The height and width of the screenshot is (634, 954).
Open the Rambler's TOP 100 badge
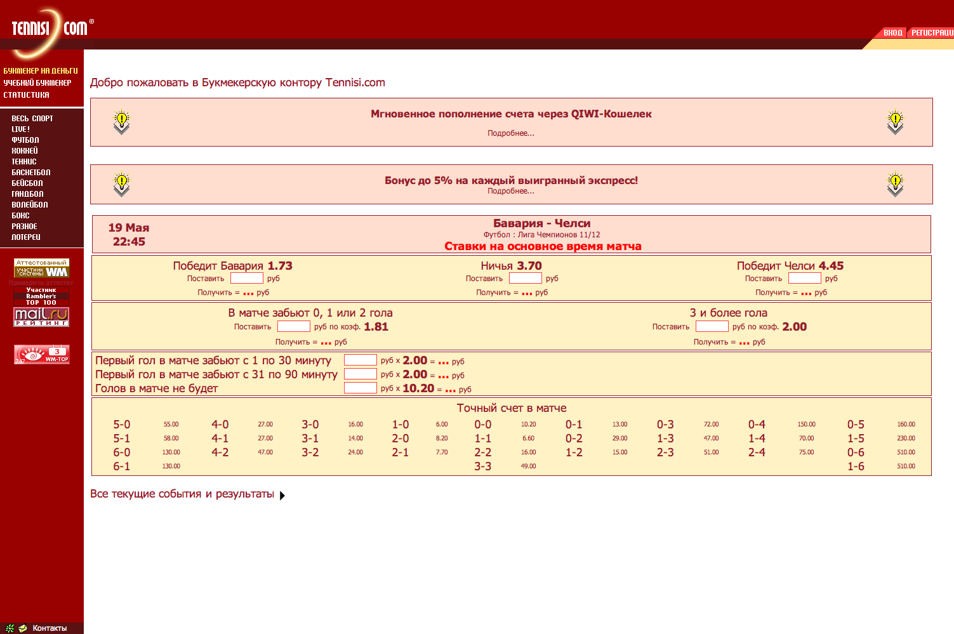click(41, 296)
